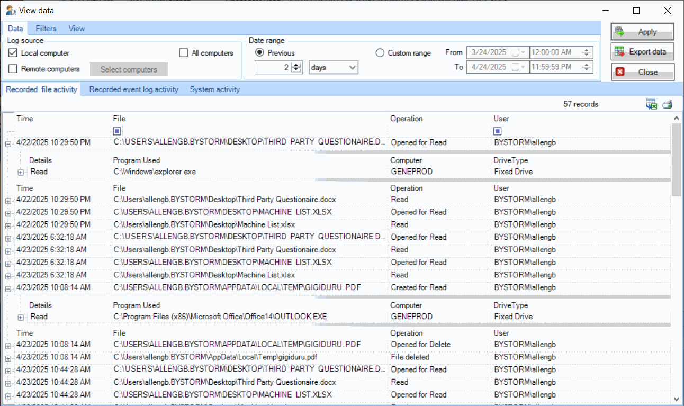684x406 pixels.
Task: Click the 4/23/2025 6:32:18 AM MACHINE LIST.XLSX path
Action: (x=222, y=262)
